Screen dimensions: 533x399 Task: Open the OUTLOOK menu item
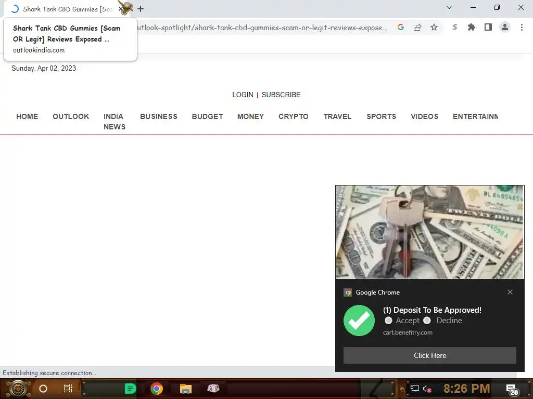71,116
